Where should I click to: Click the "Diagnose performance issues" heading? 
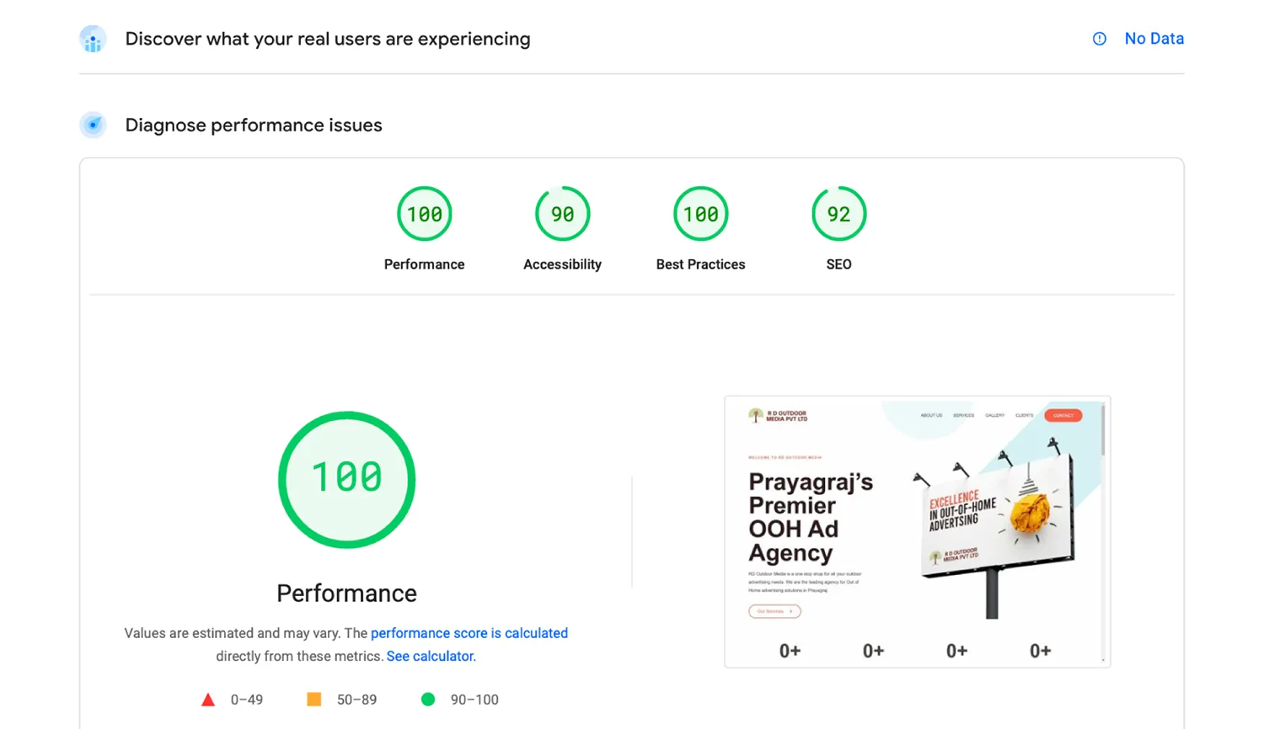click(x=253, y=125)
